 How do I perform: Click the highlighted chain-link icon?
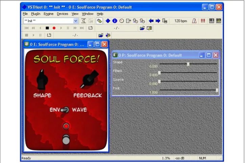tap(99, 21)
